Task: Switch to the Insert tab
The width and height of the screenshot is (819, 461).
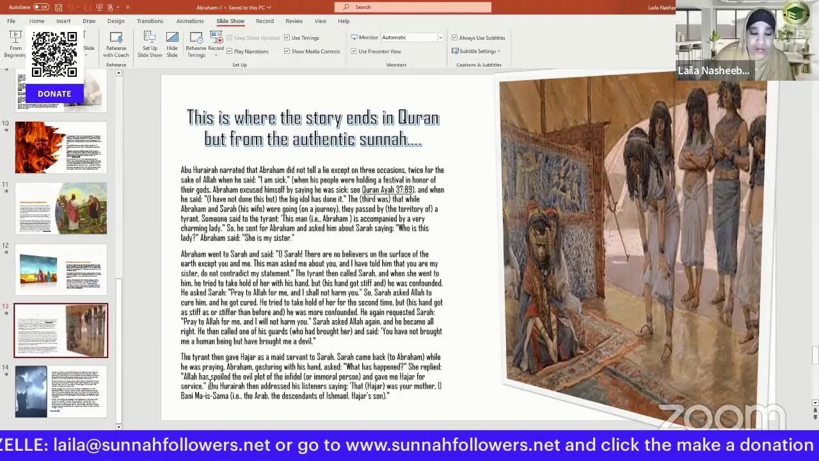Action: (x=63, y=21)
